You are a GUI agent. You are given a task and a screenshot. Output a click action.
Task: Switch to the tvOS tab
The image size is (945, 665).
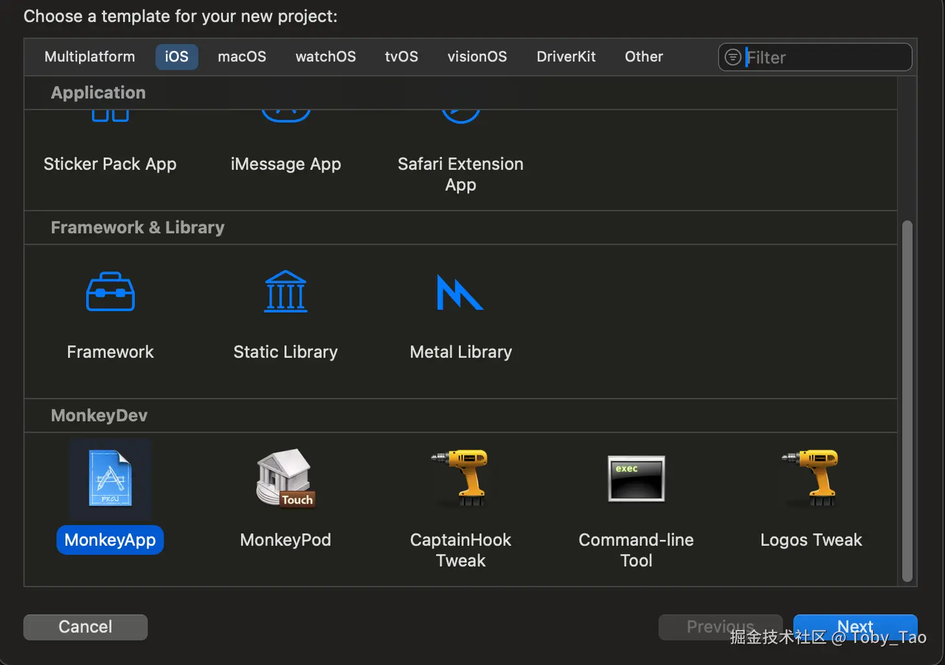(x=402, y=57)
